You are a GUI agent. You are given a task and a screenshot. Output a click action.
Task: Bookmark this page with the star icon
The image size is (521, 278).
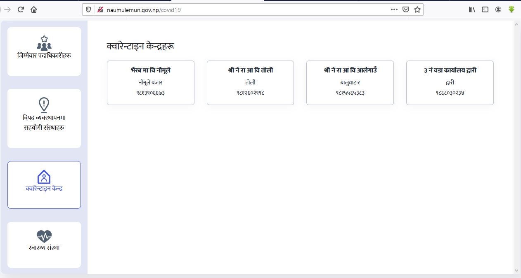click(417, 9)
